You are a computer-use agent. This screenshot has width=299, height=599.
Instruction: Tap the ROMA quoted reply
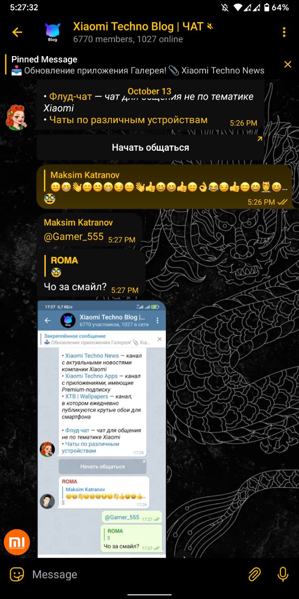(x=65, y=266)
